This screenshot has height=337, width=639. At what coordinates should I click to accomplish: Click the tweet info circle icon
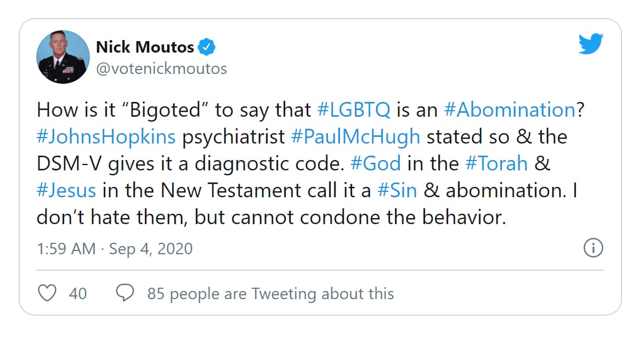[593, 248]
